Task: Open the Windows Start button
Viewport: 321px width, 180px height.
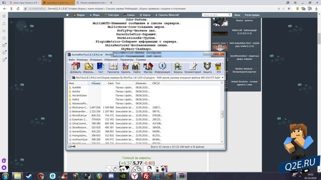Action: (5, 176)
